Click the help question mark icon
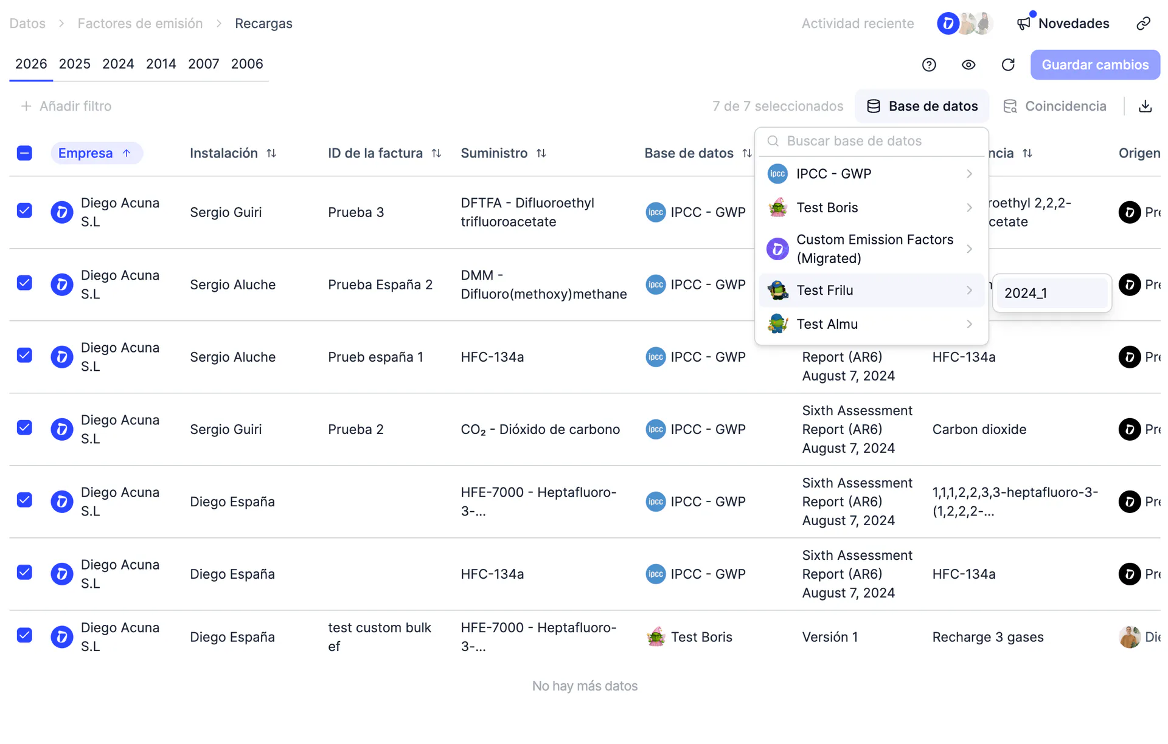The image size is (1168, 744). pos(928,65)
